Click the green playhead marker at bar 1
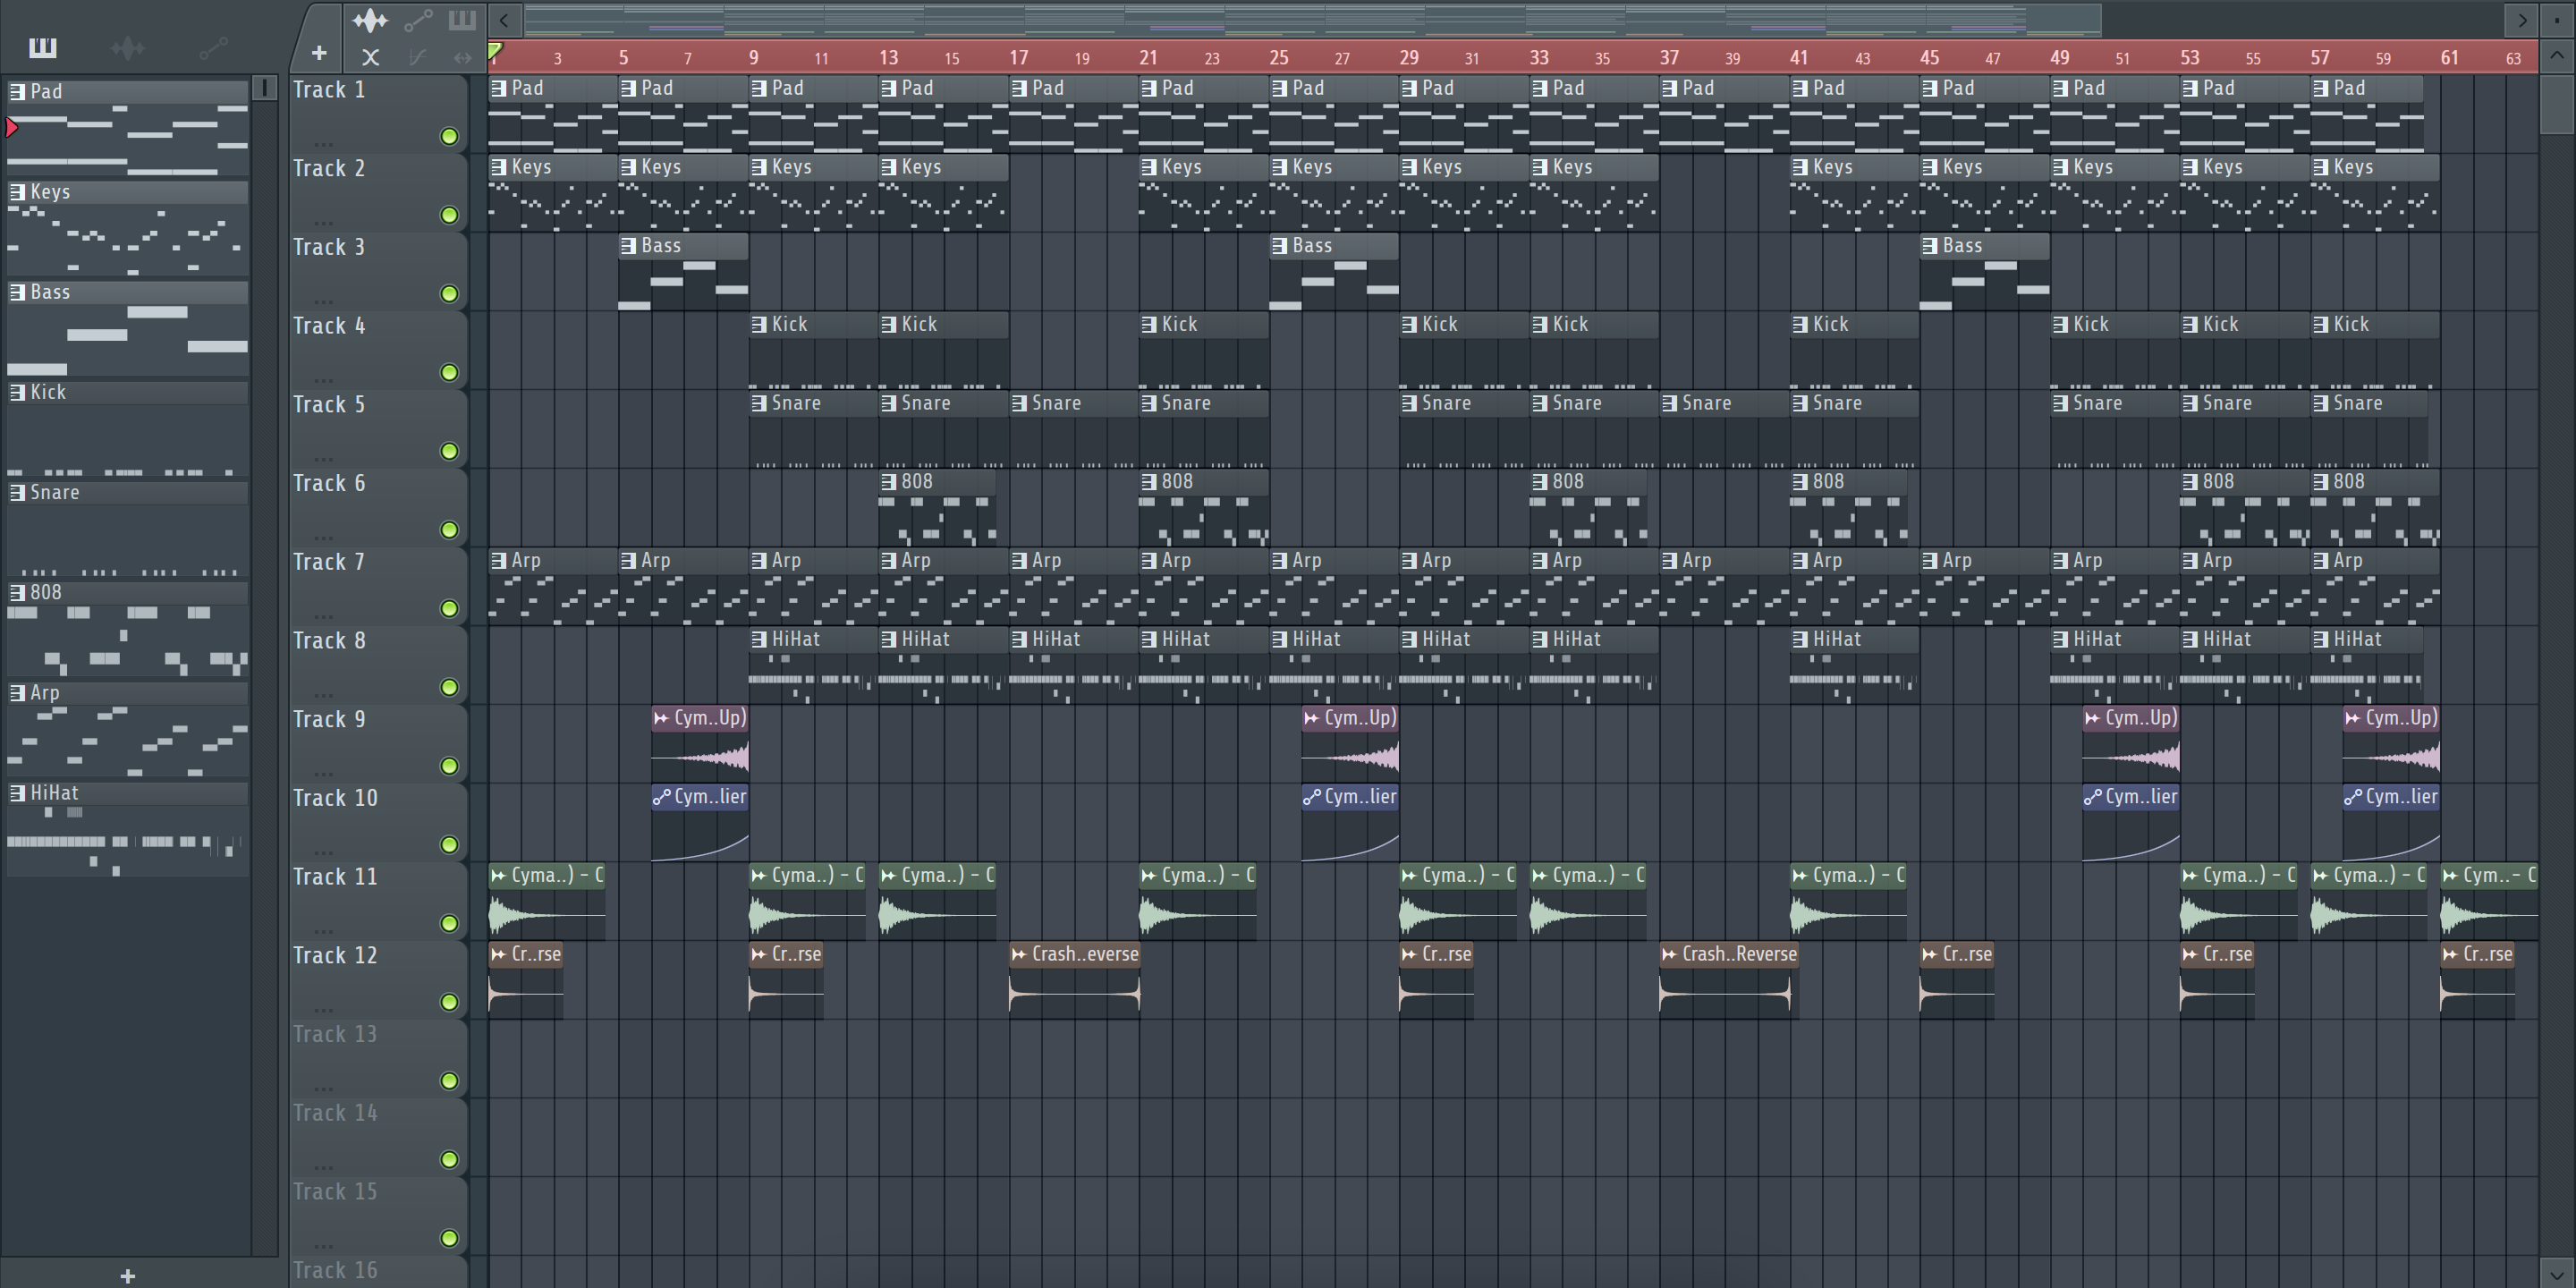This screenshot has height=1288, width=2576. pos(495,51)
